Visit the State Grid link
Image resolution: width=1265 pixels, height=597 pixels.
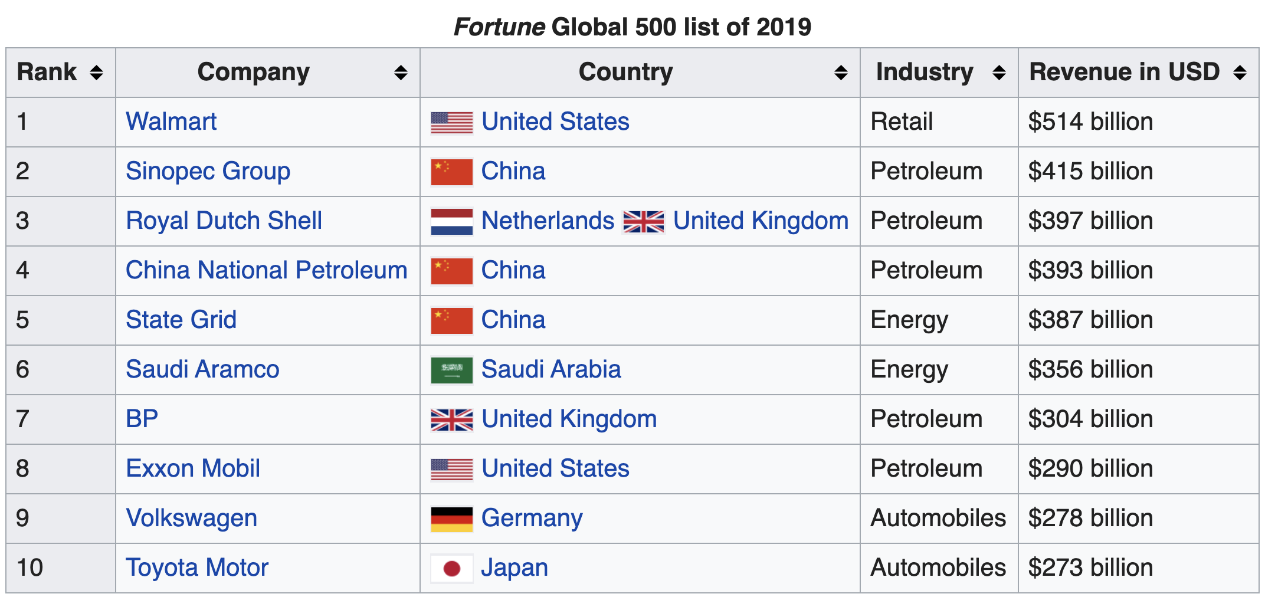coord(181,320)
